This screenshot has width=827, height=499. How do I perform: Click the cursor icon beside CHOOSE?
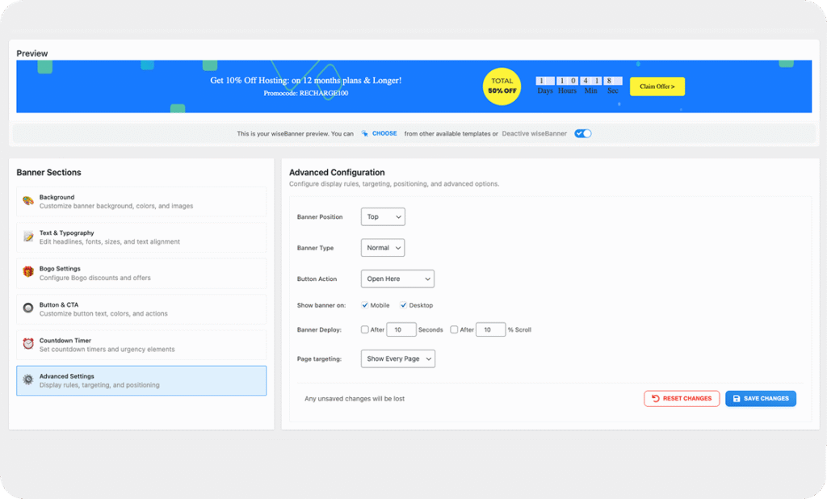pyautogui.click(x=365, y=134)
